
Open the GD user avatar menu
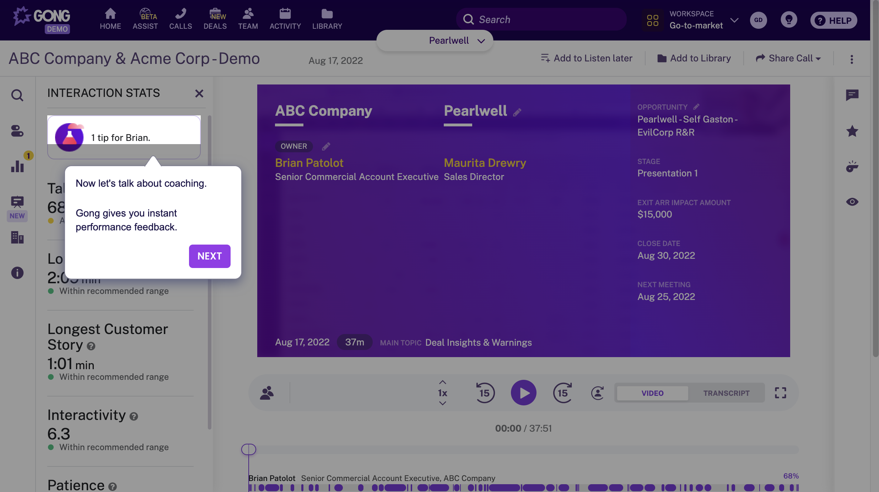[758, 20]
